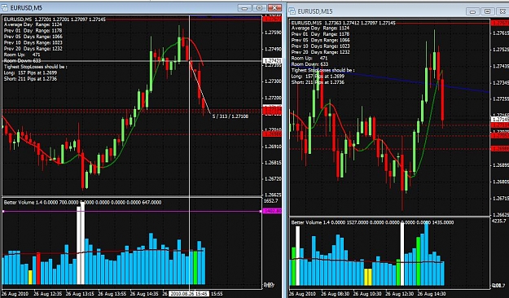509x298 pixels.
Task: Click the '26 Aug 12:35' time label
Action: (48, 294)
